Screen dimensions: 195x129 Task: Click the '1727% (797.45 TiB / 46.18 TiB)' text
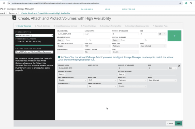coord(28,41)
